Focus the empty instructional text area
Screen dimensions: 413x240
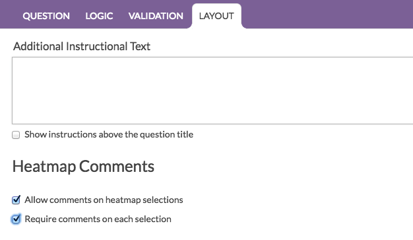click(212, 91)
